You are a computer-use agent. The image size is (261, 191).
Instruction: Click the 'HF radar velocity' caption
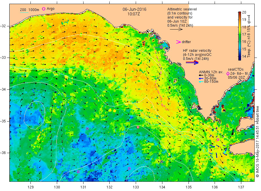197,51
